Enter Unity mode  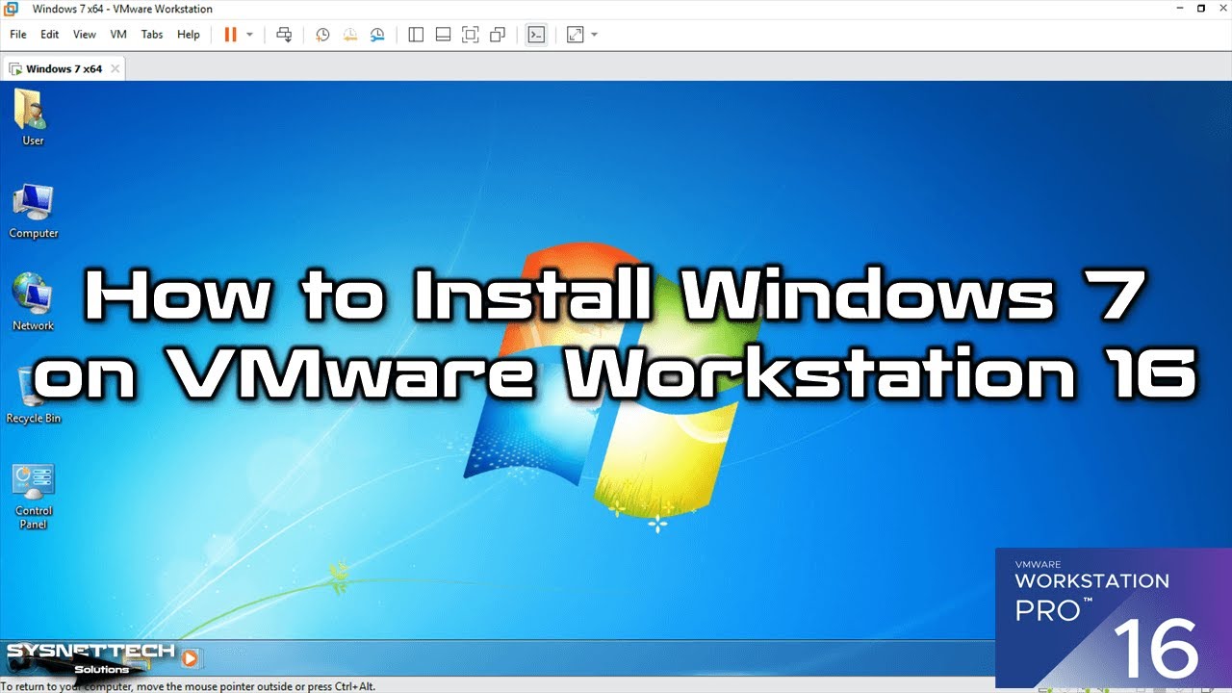[x=498, y=35]
